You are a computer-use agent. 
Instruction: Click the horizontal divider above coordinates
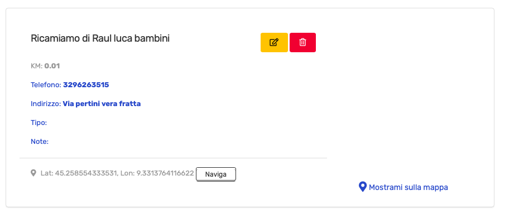tap(173, 158)
